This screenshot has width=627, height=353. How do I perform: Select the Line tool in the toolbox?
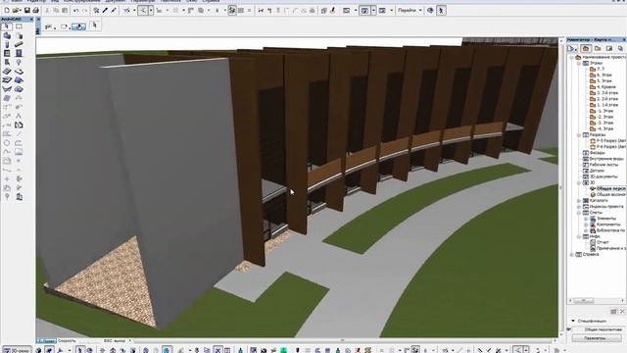[x=19, y=134]
